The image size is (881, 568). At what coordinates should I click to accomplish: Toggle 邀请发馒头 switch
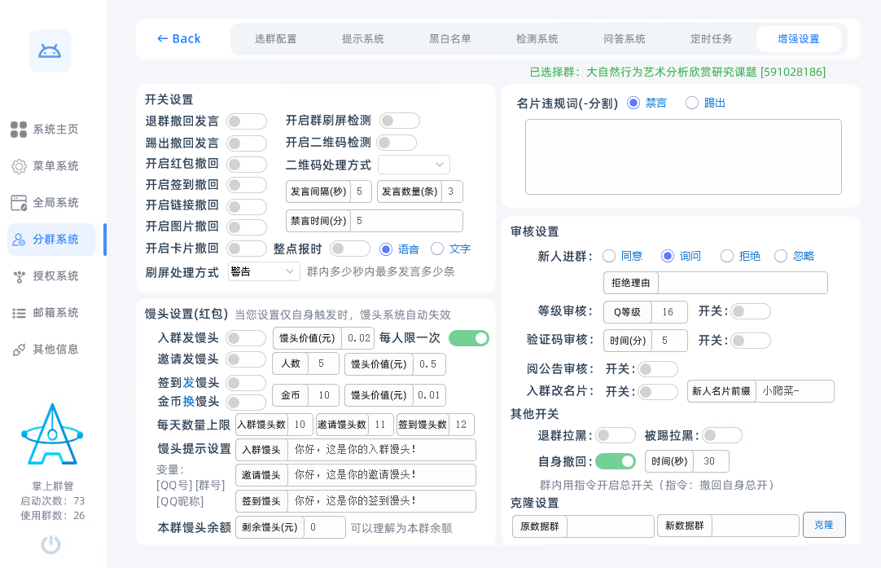[x=246, y=359]
